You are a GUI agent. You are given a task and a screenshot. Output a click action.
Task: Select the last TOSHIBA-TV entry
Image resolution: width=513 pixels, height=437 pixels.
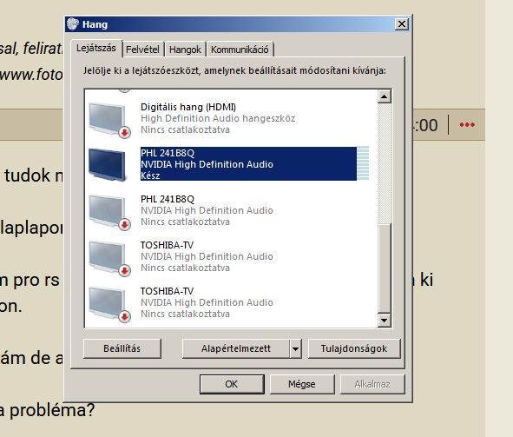coord(229,302)
